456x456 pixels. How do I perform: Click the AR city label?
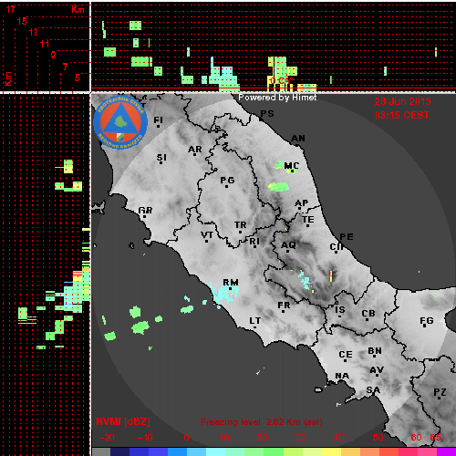(195, 150)
